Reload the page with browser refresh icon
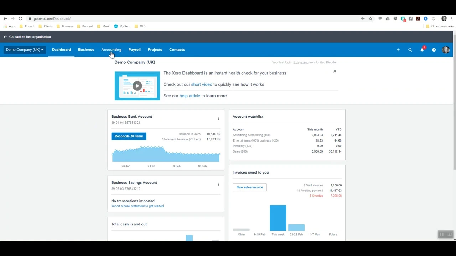Viewport: 456px width, 256px height. click(x=20, y=18)
